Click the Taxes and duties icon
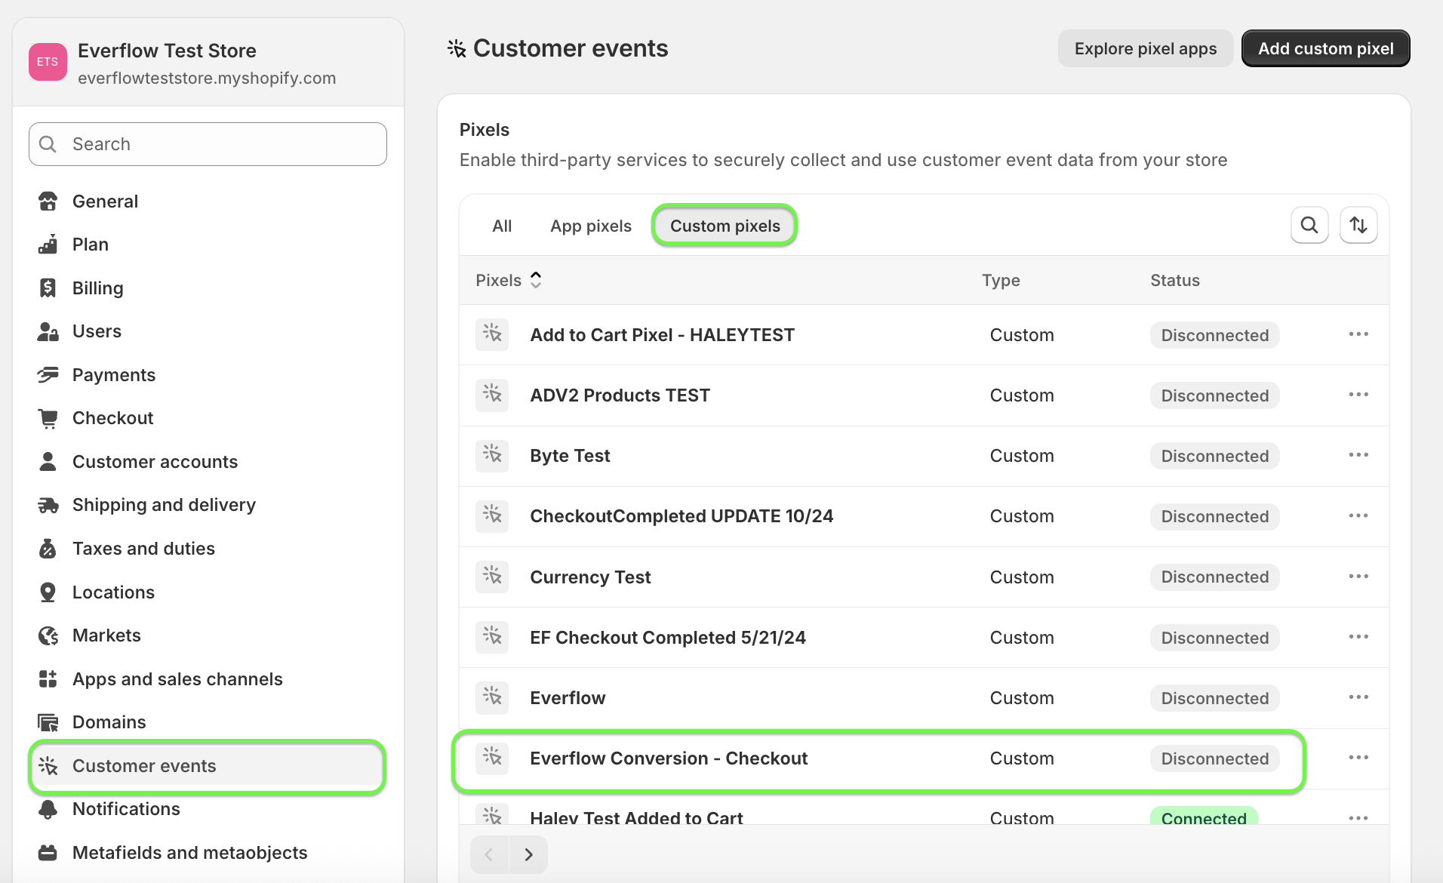1443x883 pixels. tap(48, 549)
